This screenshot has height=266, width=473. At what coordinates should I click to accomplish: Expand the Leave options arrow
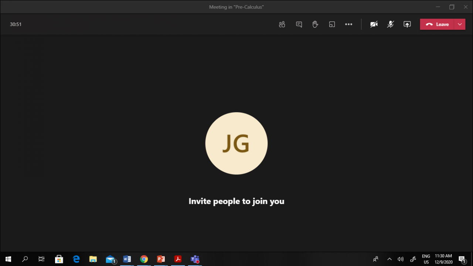click(460, 24)
